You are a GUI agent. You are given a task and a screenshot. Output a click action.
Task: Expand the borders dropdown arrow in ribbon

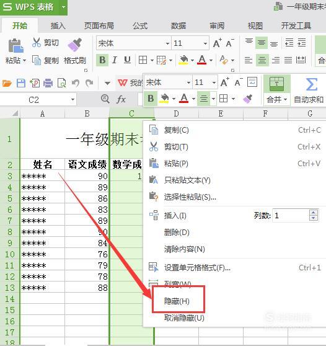[x=152, y=60]
